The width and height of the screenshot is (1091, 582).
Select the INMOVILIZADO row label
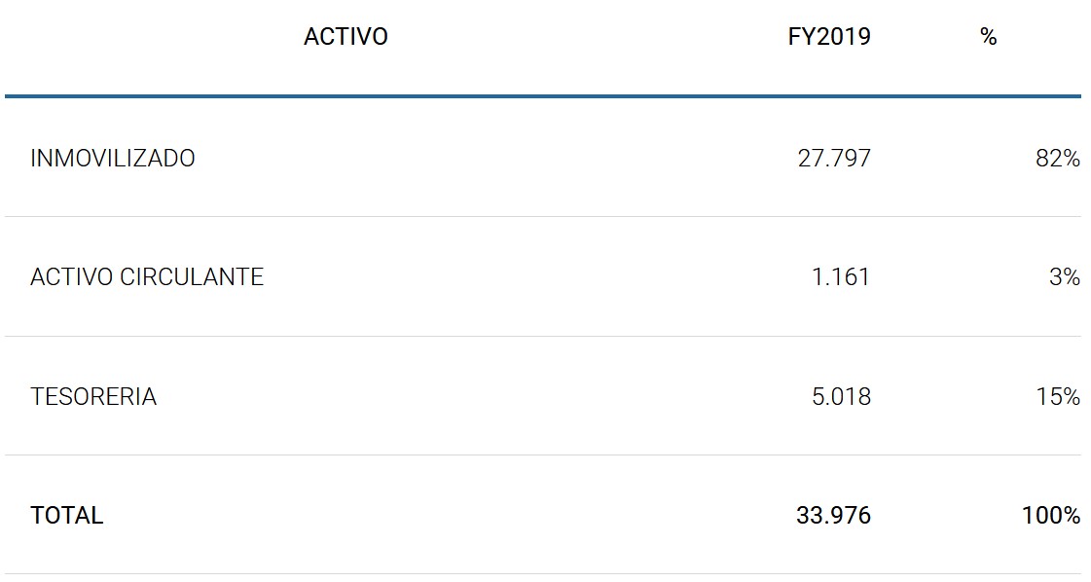[x=113, y=159]
